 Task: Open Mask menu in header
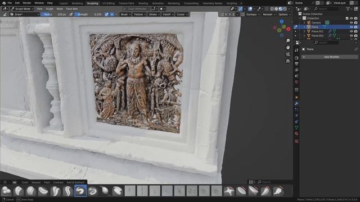(x=60, y=9)
